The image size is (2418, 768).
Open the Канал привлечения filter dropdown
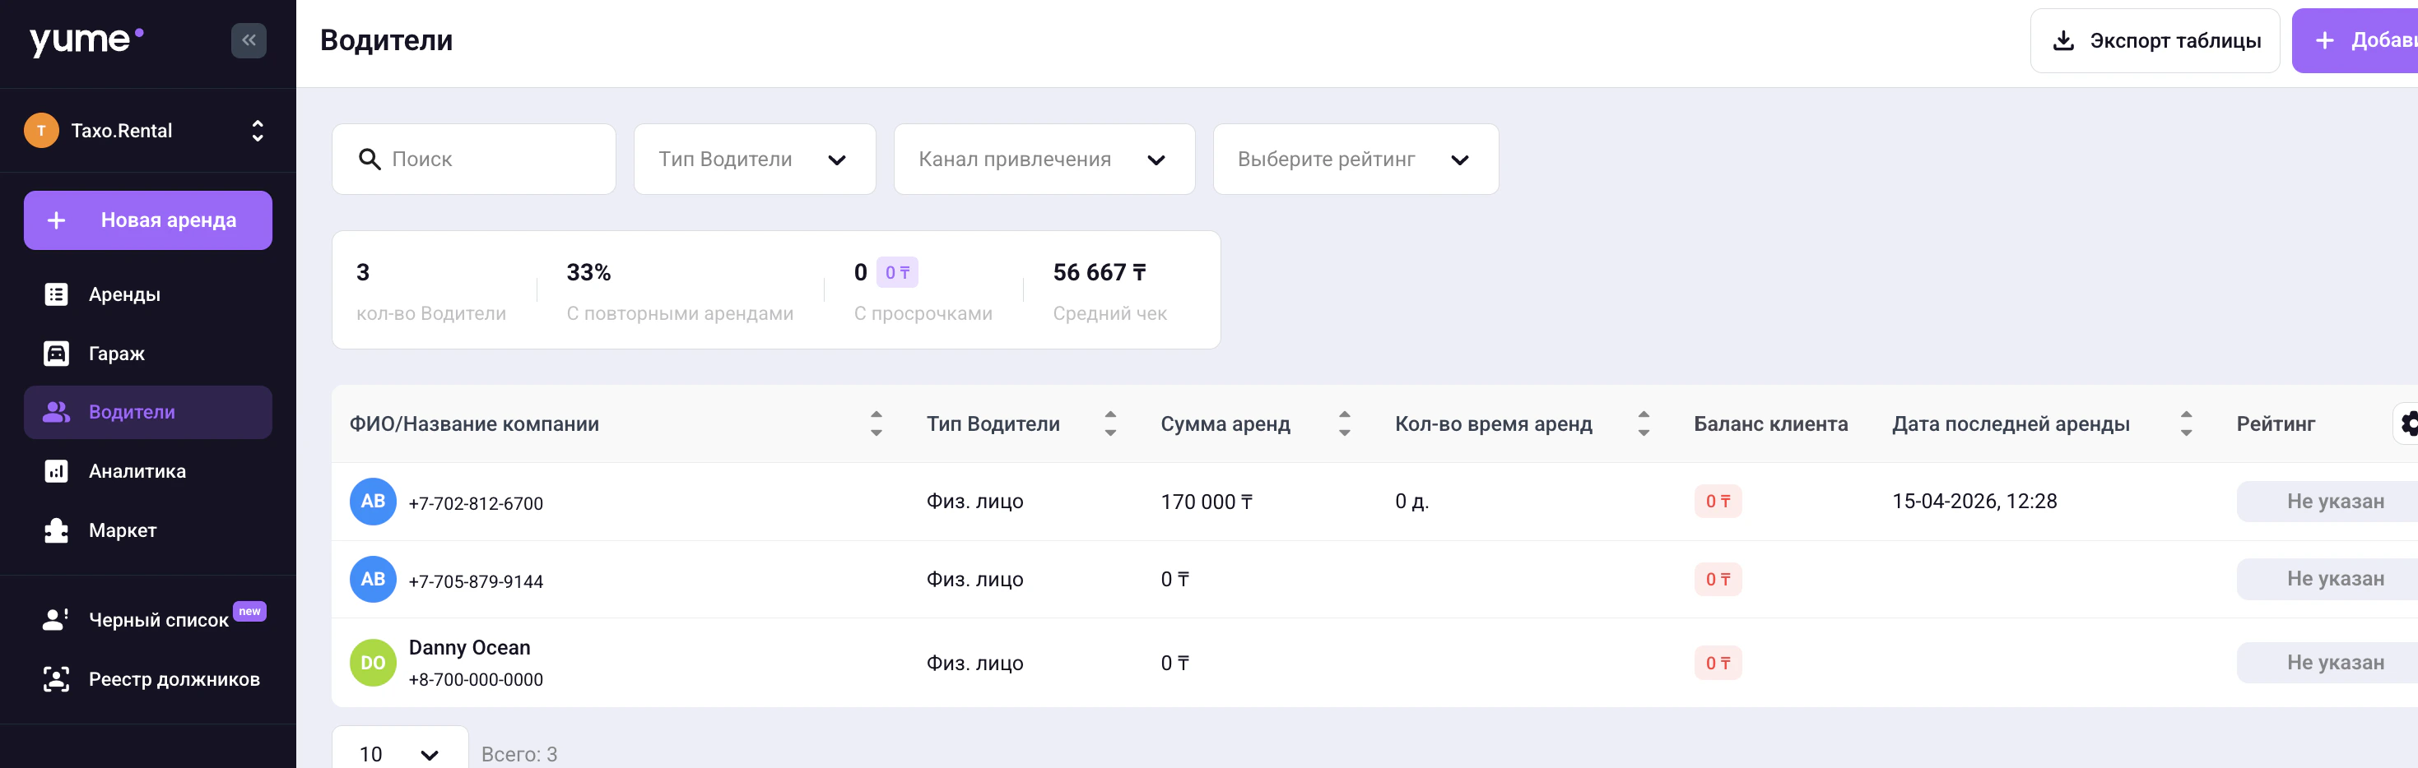[x=1044, y=160]
